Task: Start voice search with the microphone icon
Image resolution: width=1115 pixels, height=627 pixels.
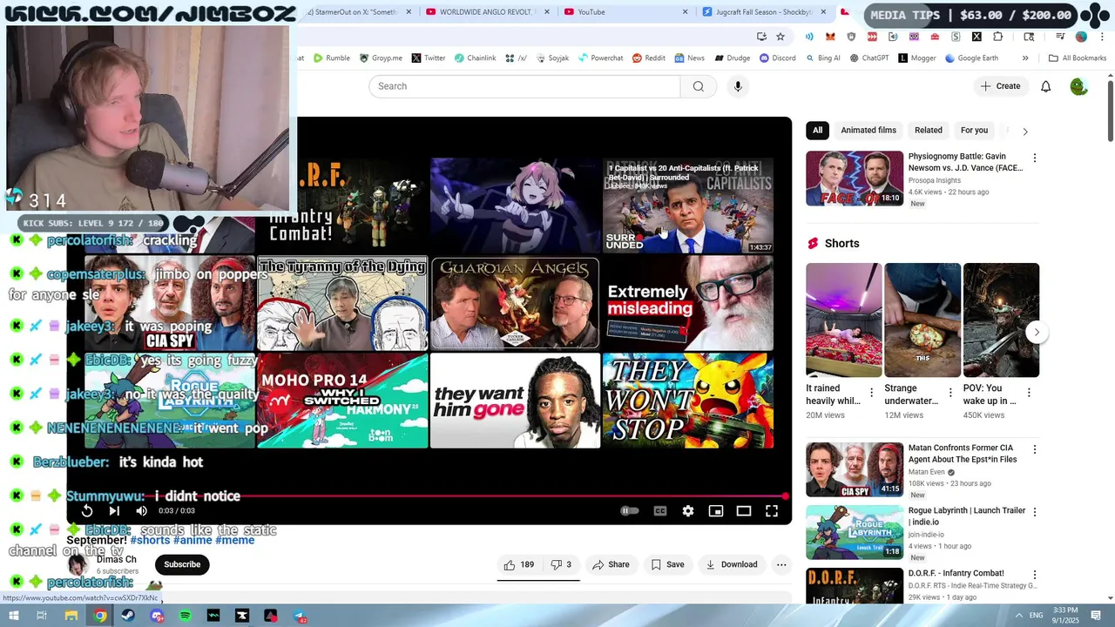Action: [738, 86]
